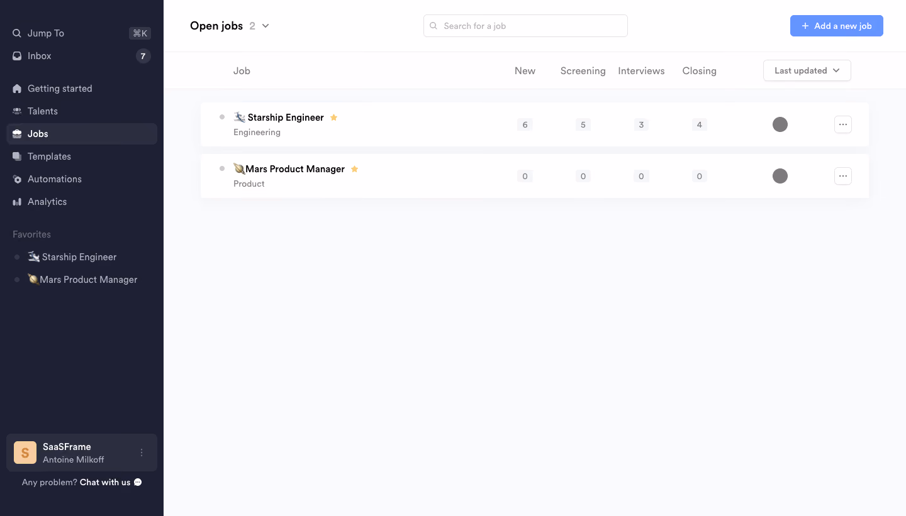This screenshot has height=516, width=906.
Task: Click the Templates stack icon
Action: click(17, 156)
